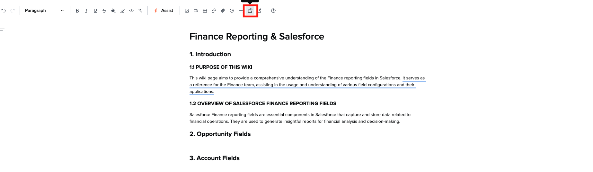Screen dimensions: 593x172
Task: Click paragraph starting 'Salesforce Finance reporting fields'
Action: pos(300,118)
